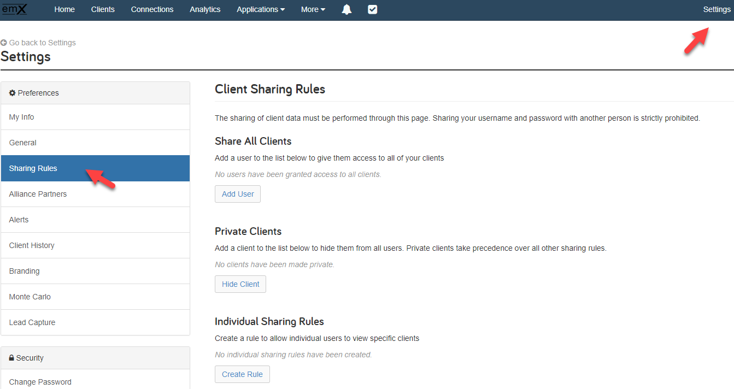
Task: Click the Hide Client button
Action: pos(240,284)
